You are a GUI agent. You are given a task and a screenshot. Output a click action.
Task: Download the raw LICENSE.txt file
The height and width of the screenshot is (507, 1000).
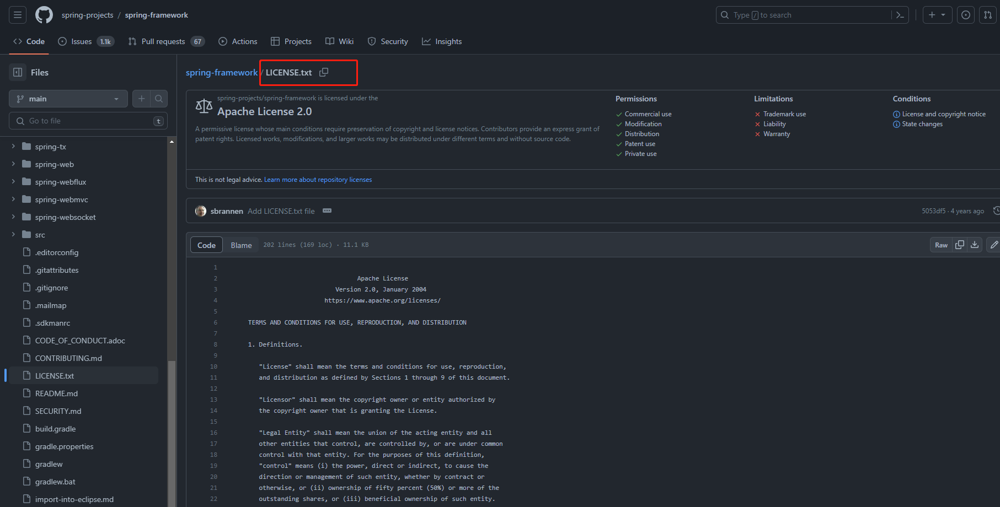click(975, 245)
